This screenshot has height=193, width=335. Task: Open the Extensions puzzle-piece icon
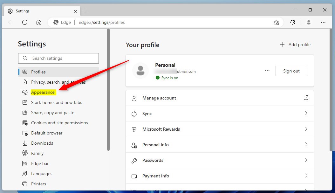point(292,22)
